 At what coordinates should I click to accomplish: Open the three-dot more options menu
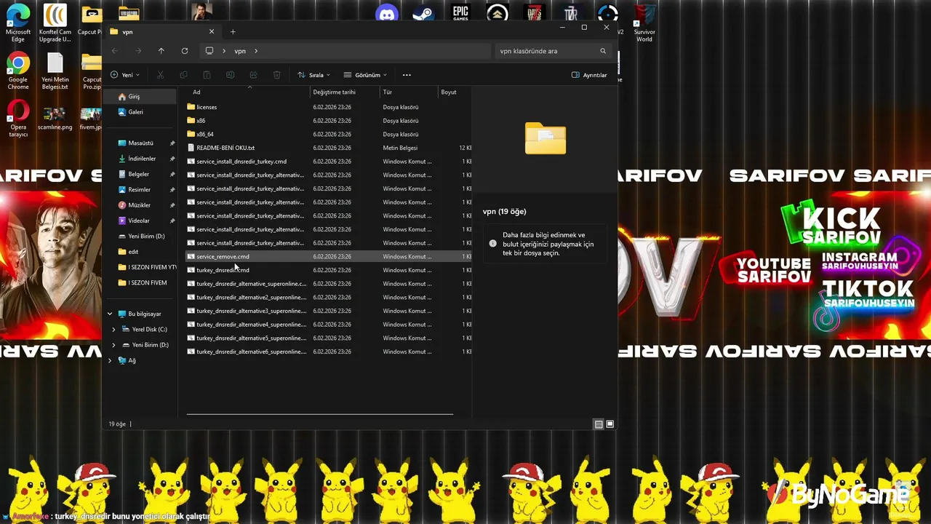coord(407,75)
